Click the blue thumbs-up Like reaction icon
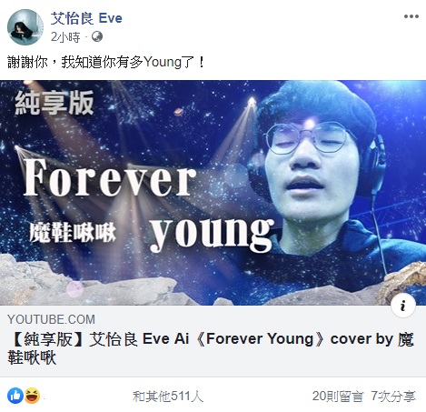The width and height of the screenshot is (426, 412). (15, 396)
